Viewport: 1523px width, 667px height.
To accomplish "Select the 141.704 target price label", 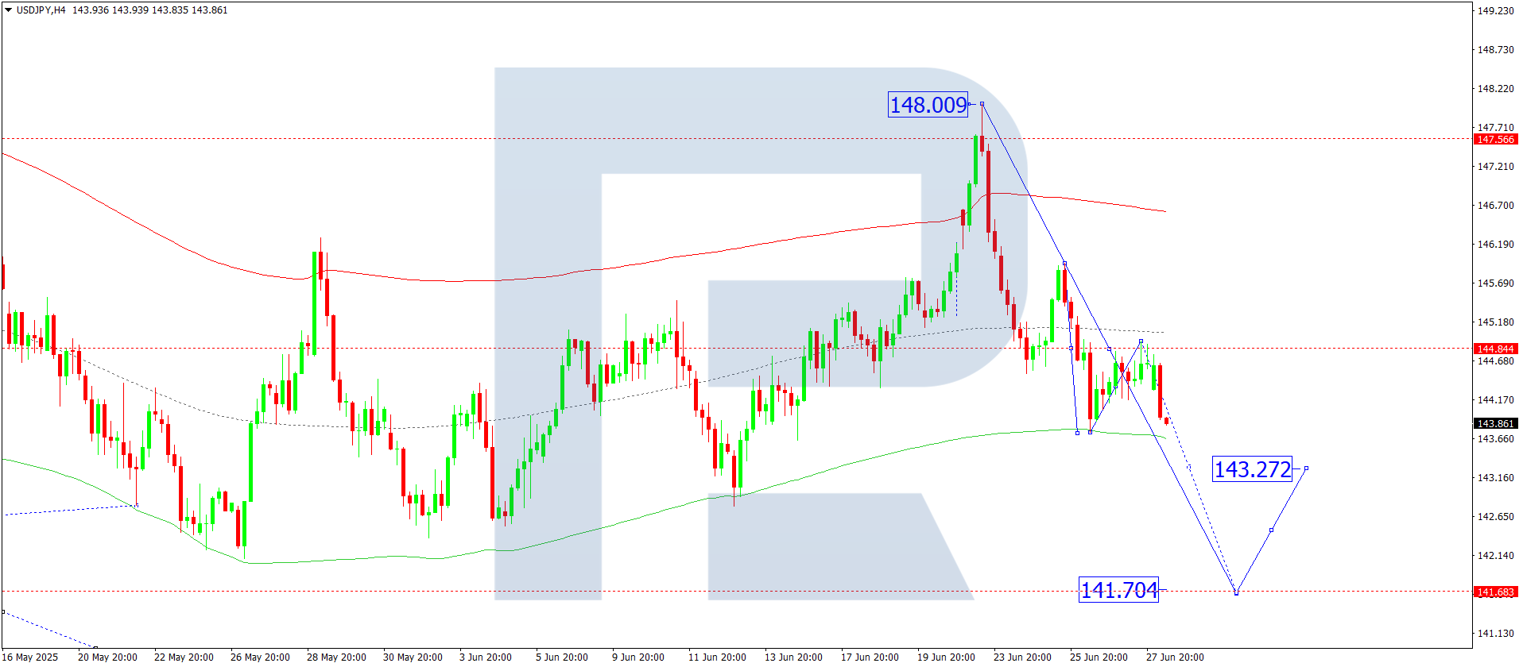I will tap(1118, 590).
